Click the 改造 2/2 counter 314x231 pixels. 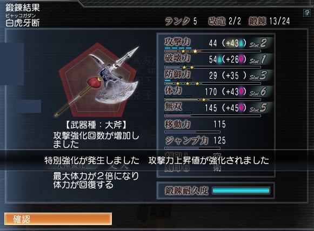tap(224, 21)
